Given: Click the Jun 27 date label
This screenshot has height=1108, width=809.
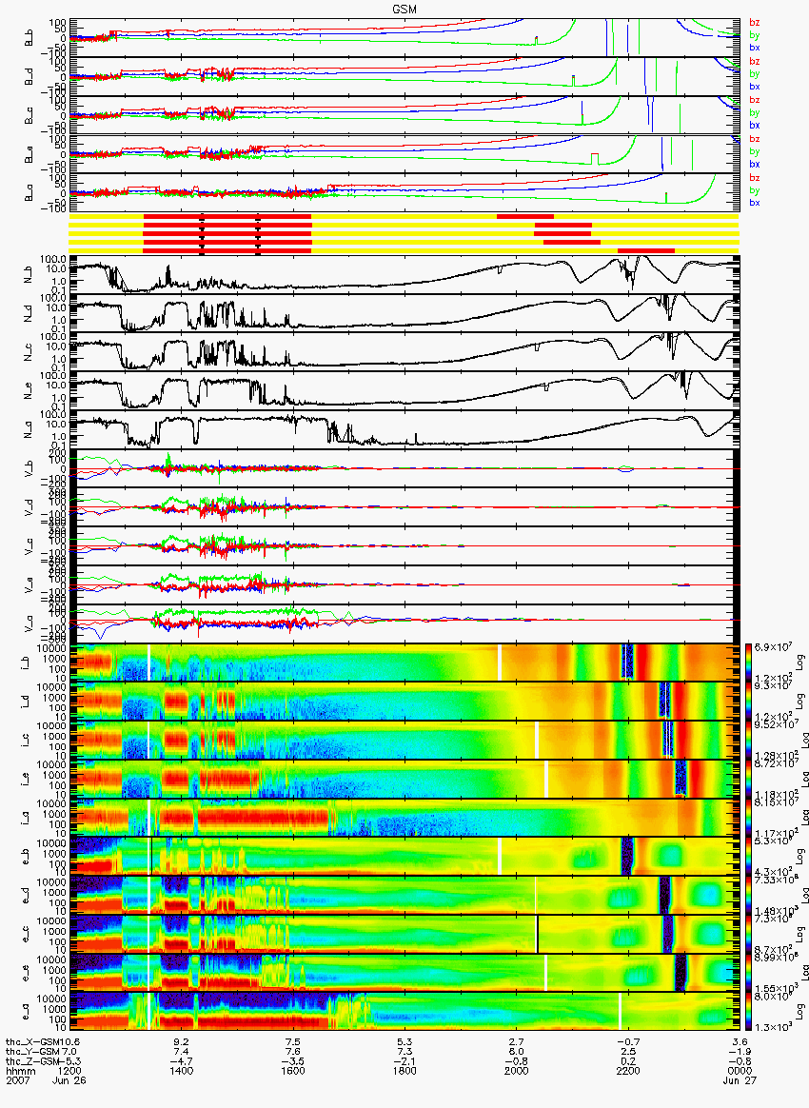Looking at the screenshot, I should 740,1080.
